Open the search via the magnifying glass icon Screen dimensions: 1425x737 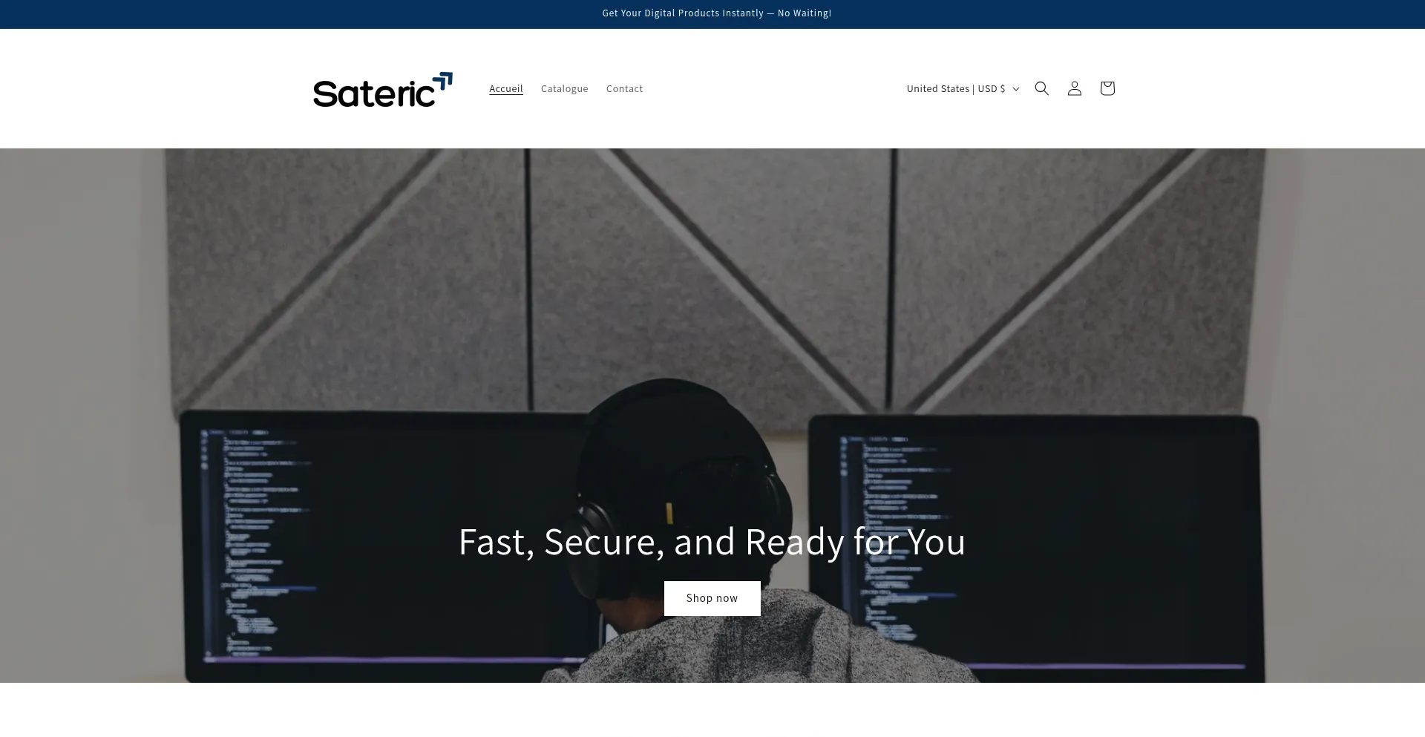click(1041, 88)
